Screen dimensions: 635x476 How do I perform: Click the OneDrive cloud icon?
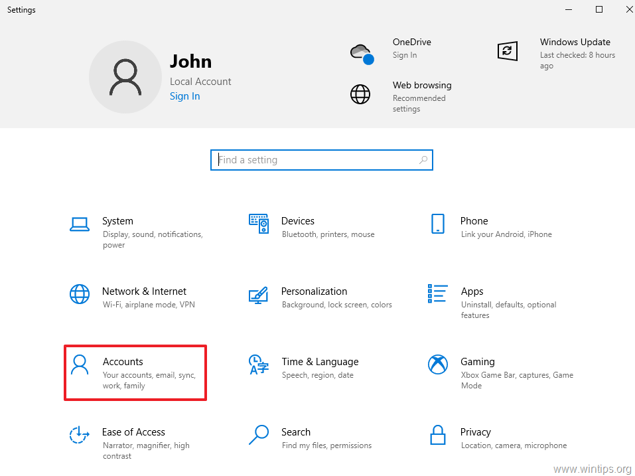(361, 50)
